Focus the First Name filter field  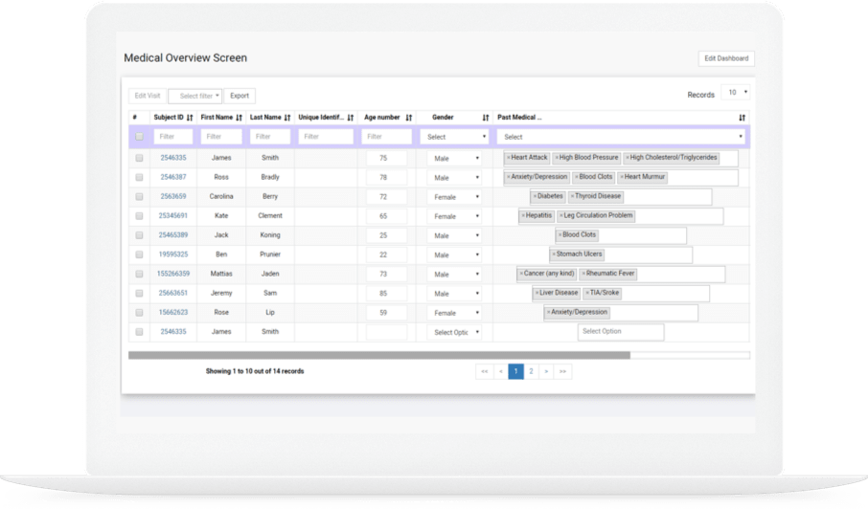[x=221, y=137]
